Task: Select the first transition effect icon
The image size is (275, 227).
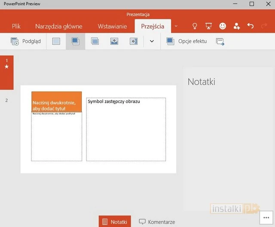Action: (x=56, y=42)
